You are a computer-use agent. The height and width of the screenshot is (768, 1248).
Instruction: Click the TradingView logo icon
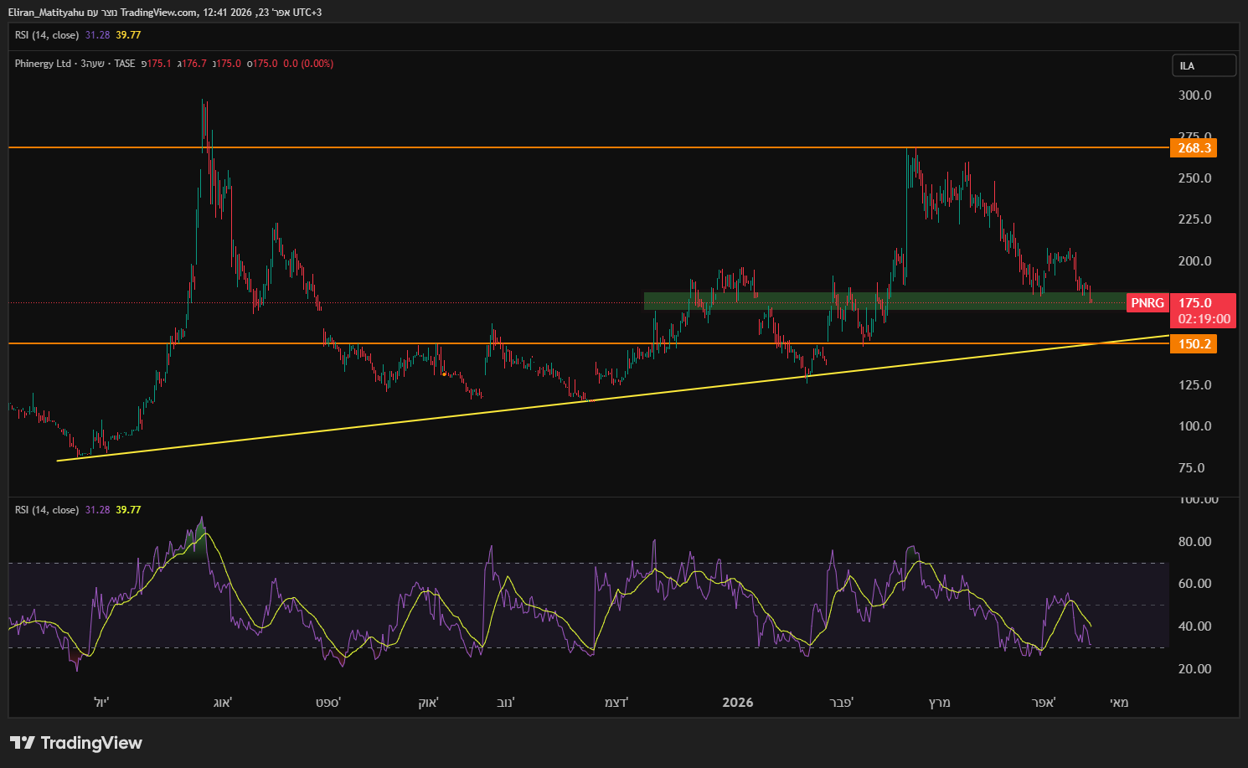click(23, 743)
